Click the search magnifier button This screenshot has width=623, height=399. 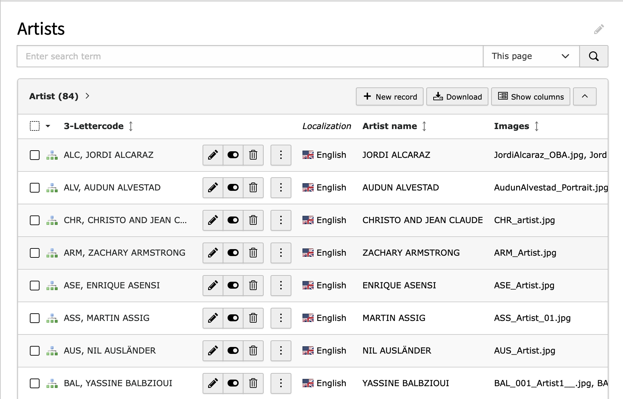[594, 56]
